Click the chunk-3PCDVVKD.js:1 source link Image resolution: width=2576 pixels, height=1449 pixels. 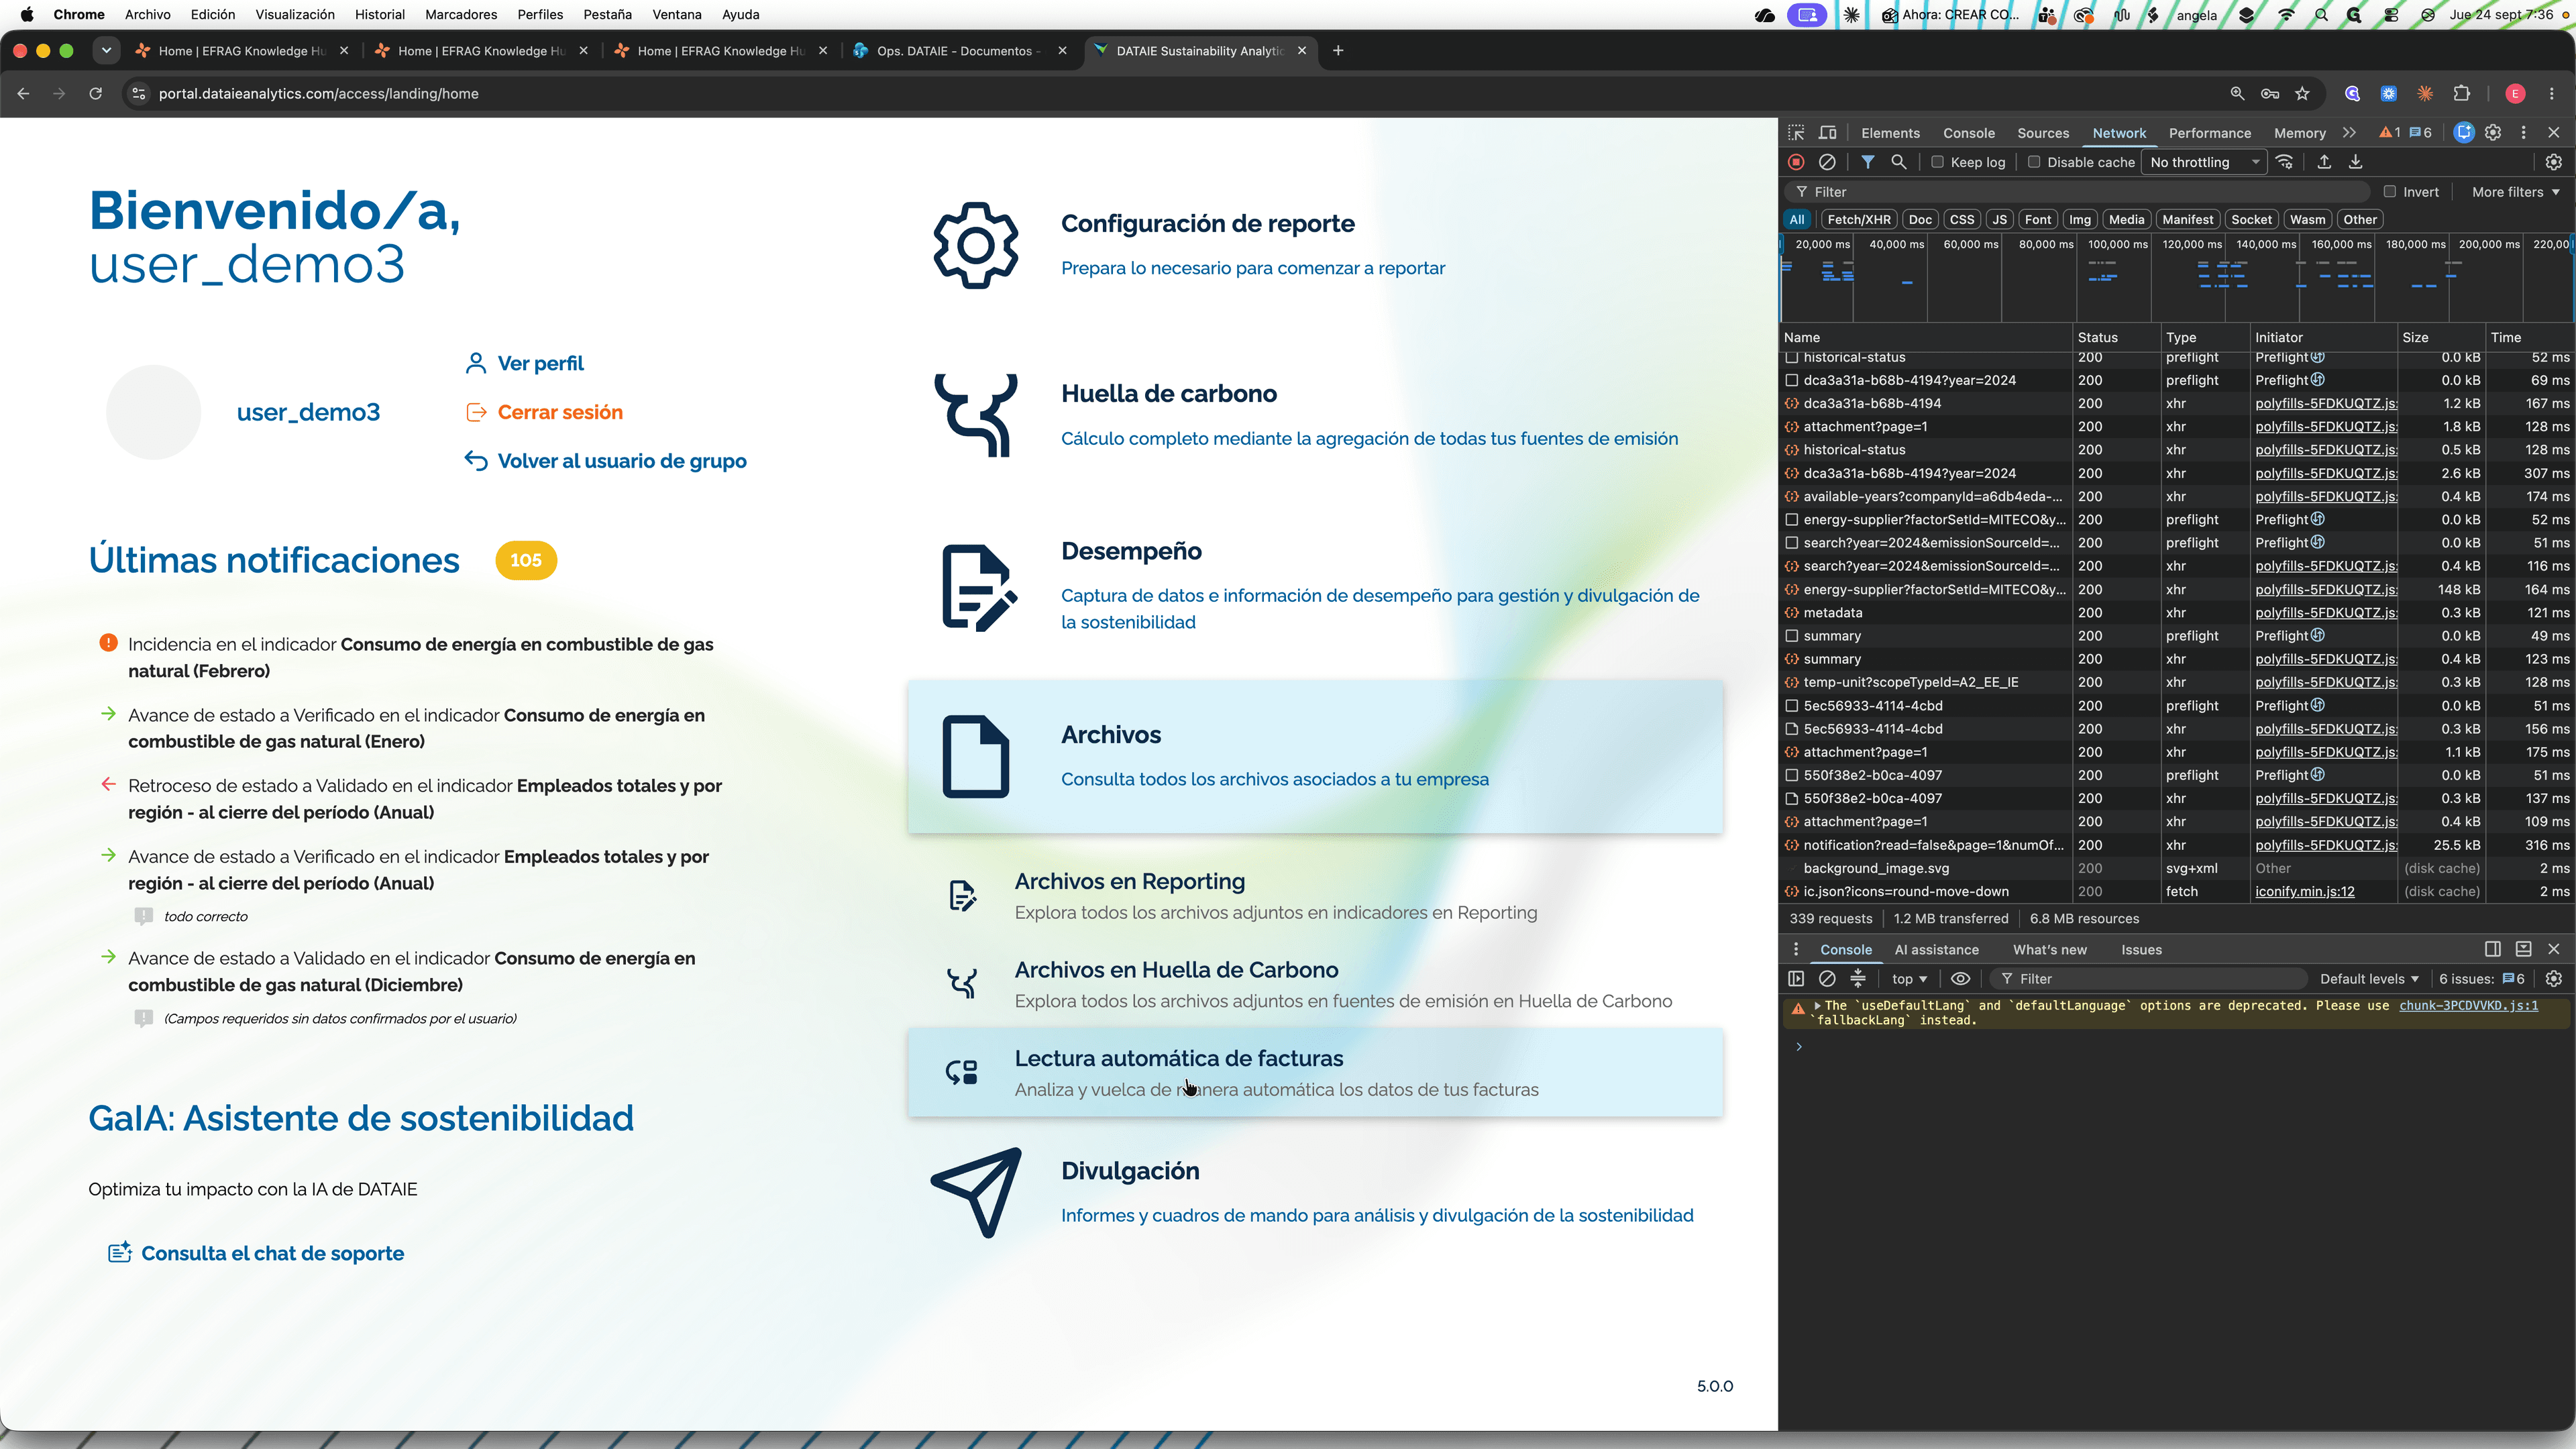[x=2469, y=1006]
